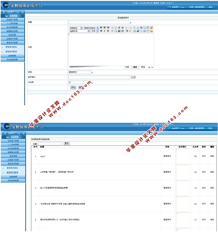Open the 字号 font size dropdown
This screenshot has width=218, height=235.
coord(95,31)
